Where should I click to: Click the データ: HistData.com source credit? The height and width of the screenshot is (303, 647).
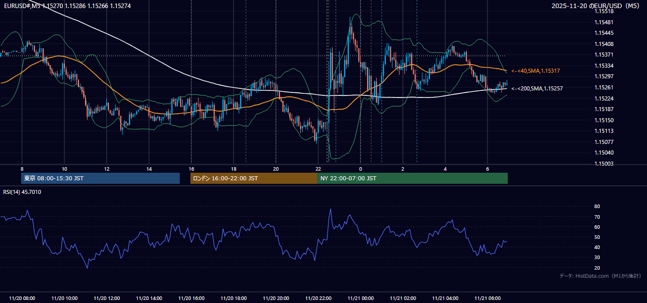tap(600, 276)
